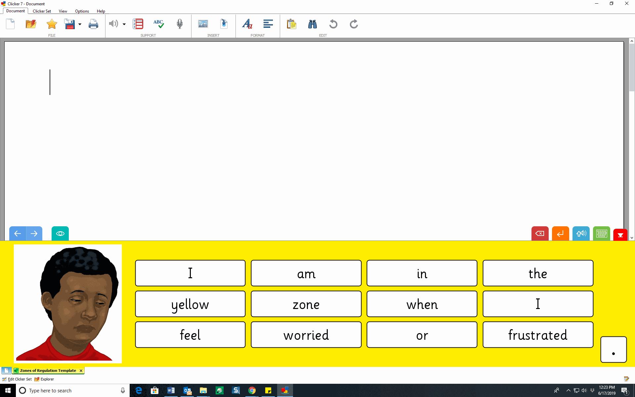635x397 pixels.
Task: Insert a picture with image icon
Action: (203, 24)
